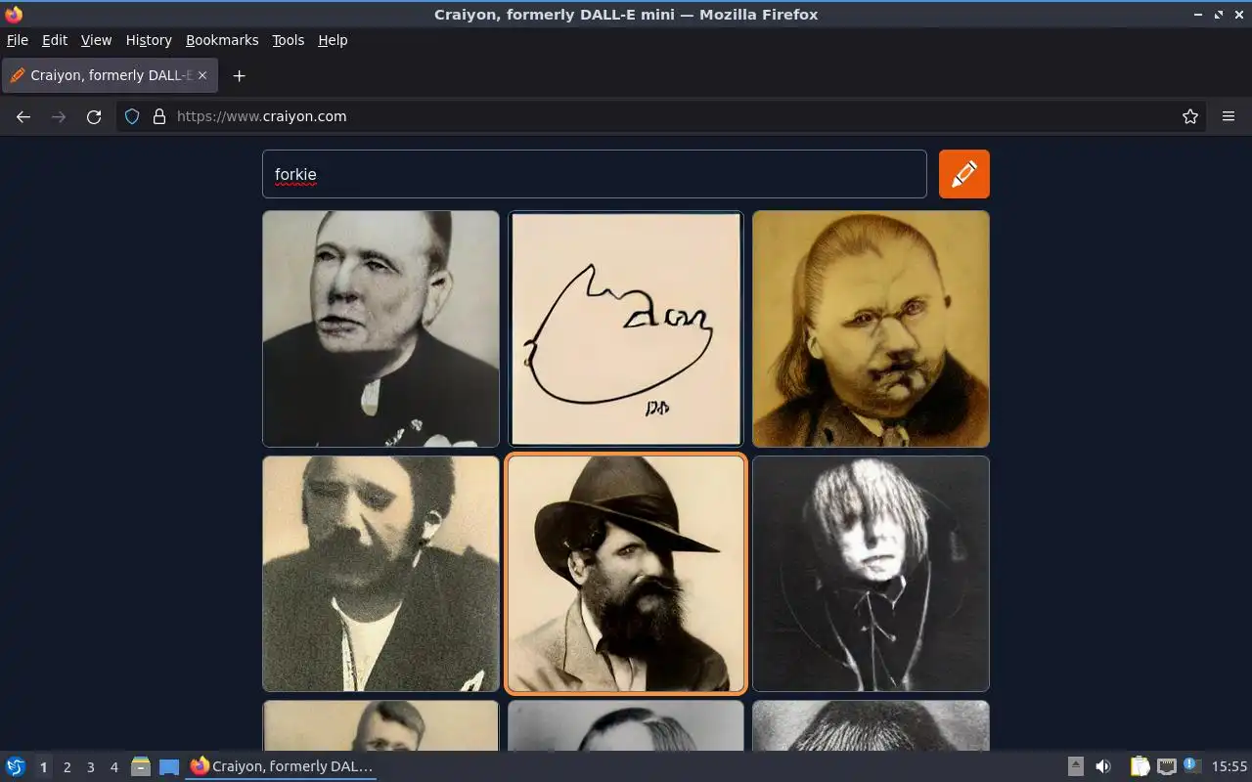The image size is (1252, 782).
Task: Click the tray up-arrow removable media icon
Action: (x=1075, y=766)
